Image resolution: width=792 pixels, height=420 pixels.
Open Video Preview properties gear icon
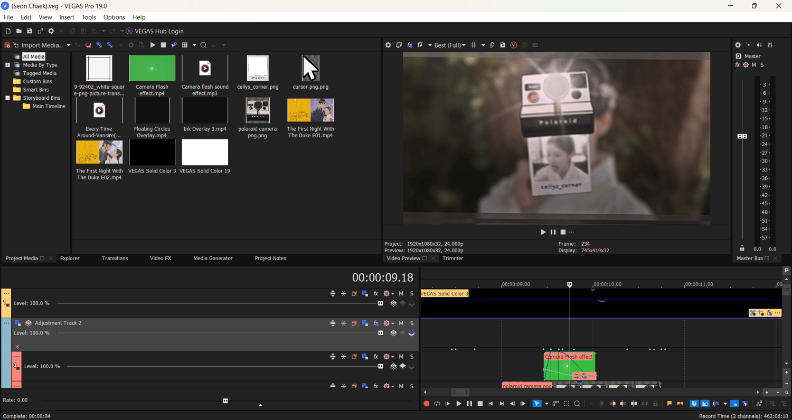(388, 45)
